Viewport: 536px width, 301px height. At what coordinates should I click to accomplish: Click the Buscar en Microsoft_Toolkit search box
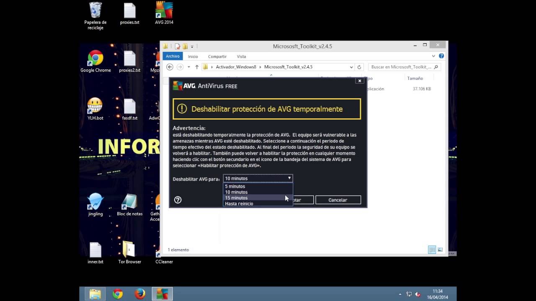[x=405, y=67]
